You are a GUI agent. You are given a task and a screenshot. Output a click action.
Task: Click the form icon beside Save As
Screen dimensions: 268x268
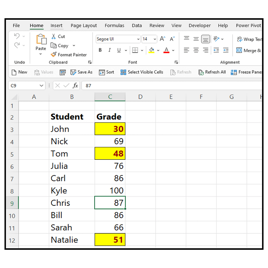point(63,72)
